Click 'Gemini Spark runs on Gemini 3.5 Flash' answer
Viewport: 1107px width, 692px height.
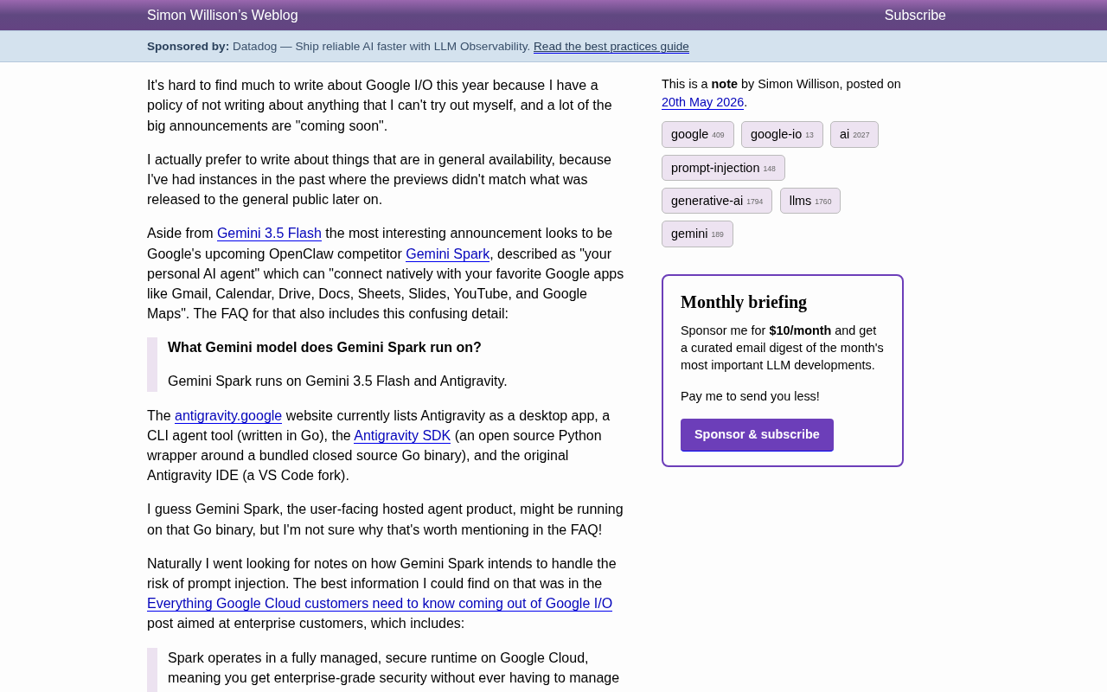(337, 381)
